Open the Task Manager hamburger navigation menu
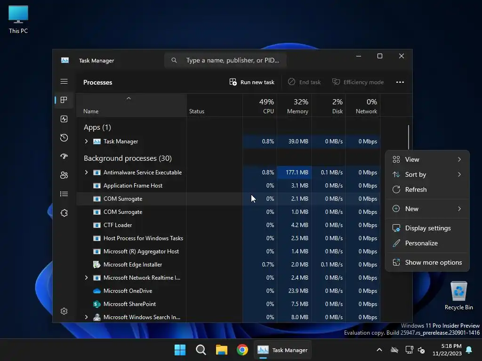482x361 pixels. (64, 81)
